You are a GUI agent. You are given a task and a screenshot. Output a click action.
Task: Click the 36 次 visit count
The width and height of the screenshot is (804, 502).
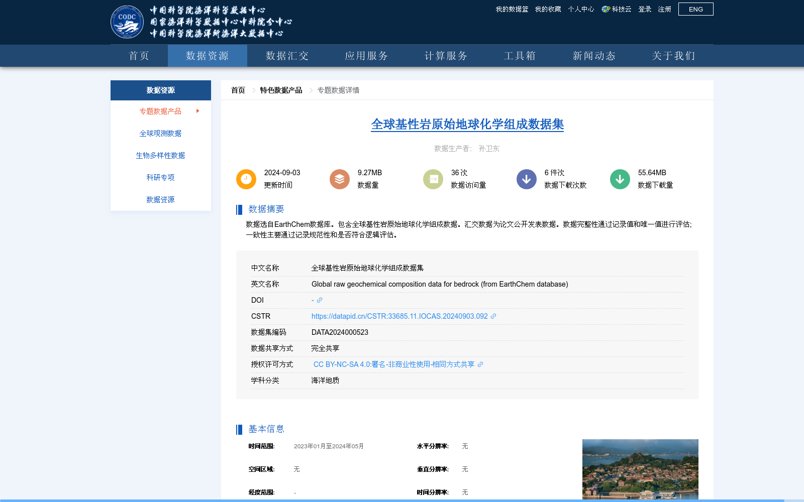[x=459, y=173]
